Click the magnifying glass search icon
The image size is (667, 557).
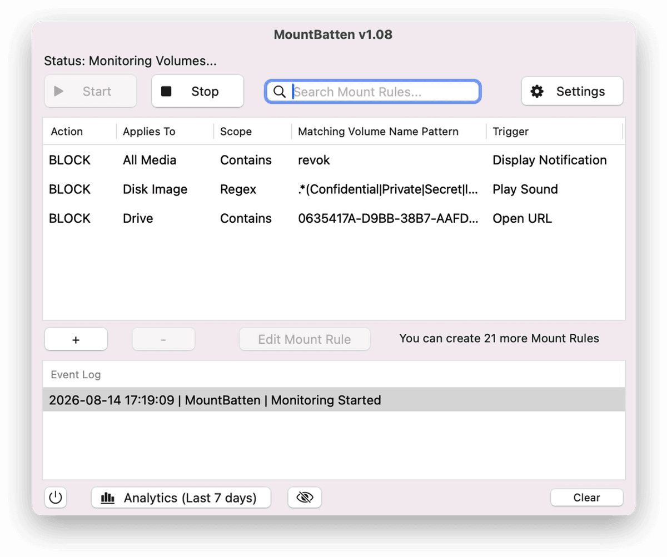coord(280,92)
